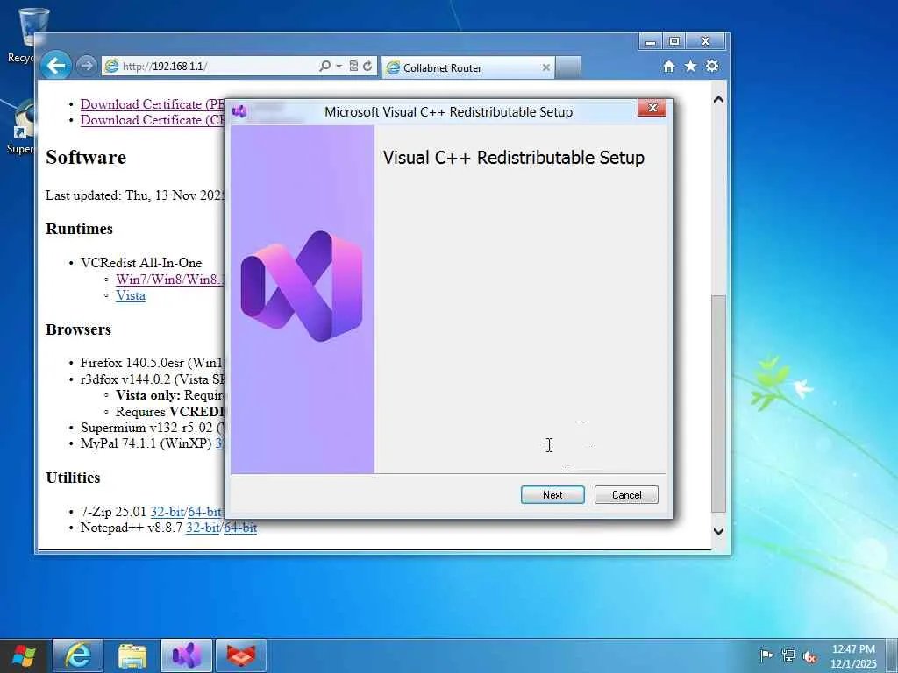Open the IE Home page icon
898x673 pixels.
coord(668,67)
